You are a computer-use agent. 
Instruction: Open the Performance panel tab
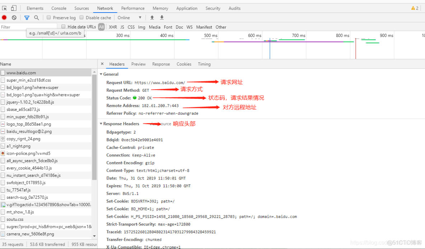133,8
